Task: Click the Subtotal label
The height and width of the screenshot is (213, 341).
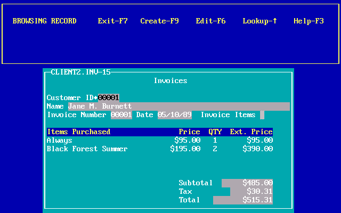Action: 196,183
